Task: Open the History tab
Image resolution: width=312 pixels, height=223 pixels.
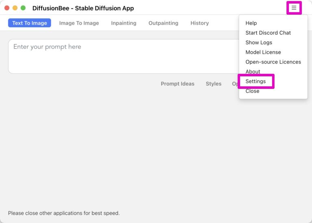Action: (x=199, y=23)
